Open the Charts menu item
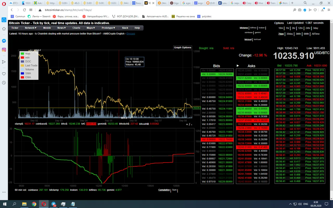The width and height of the screenshot is (333, 208). 76,28
